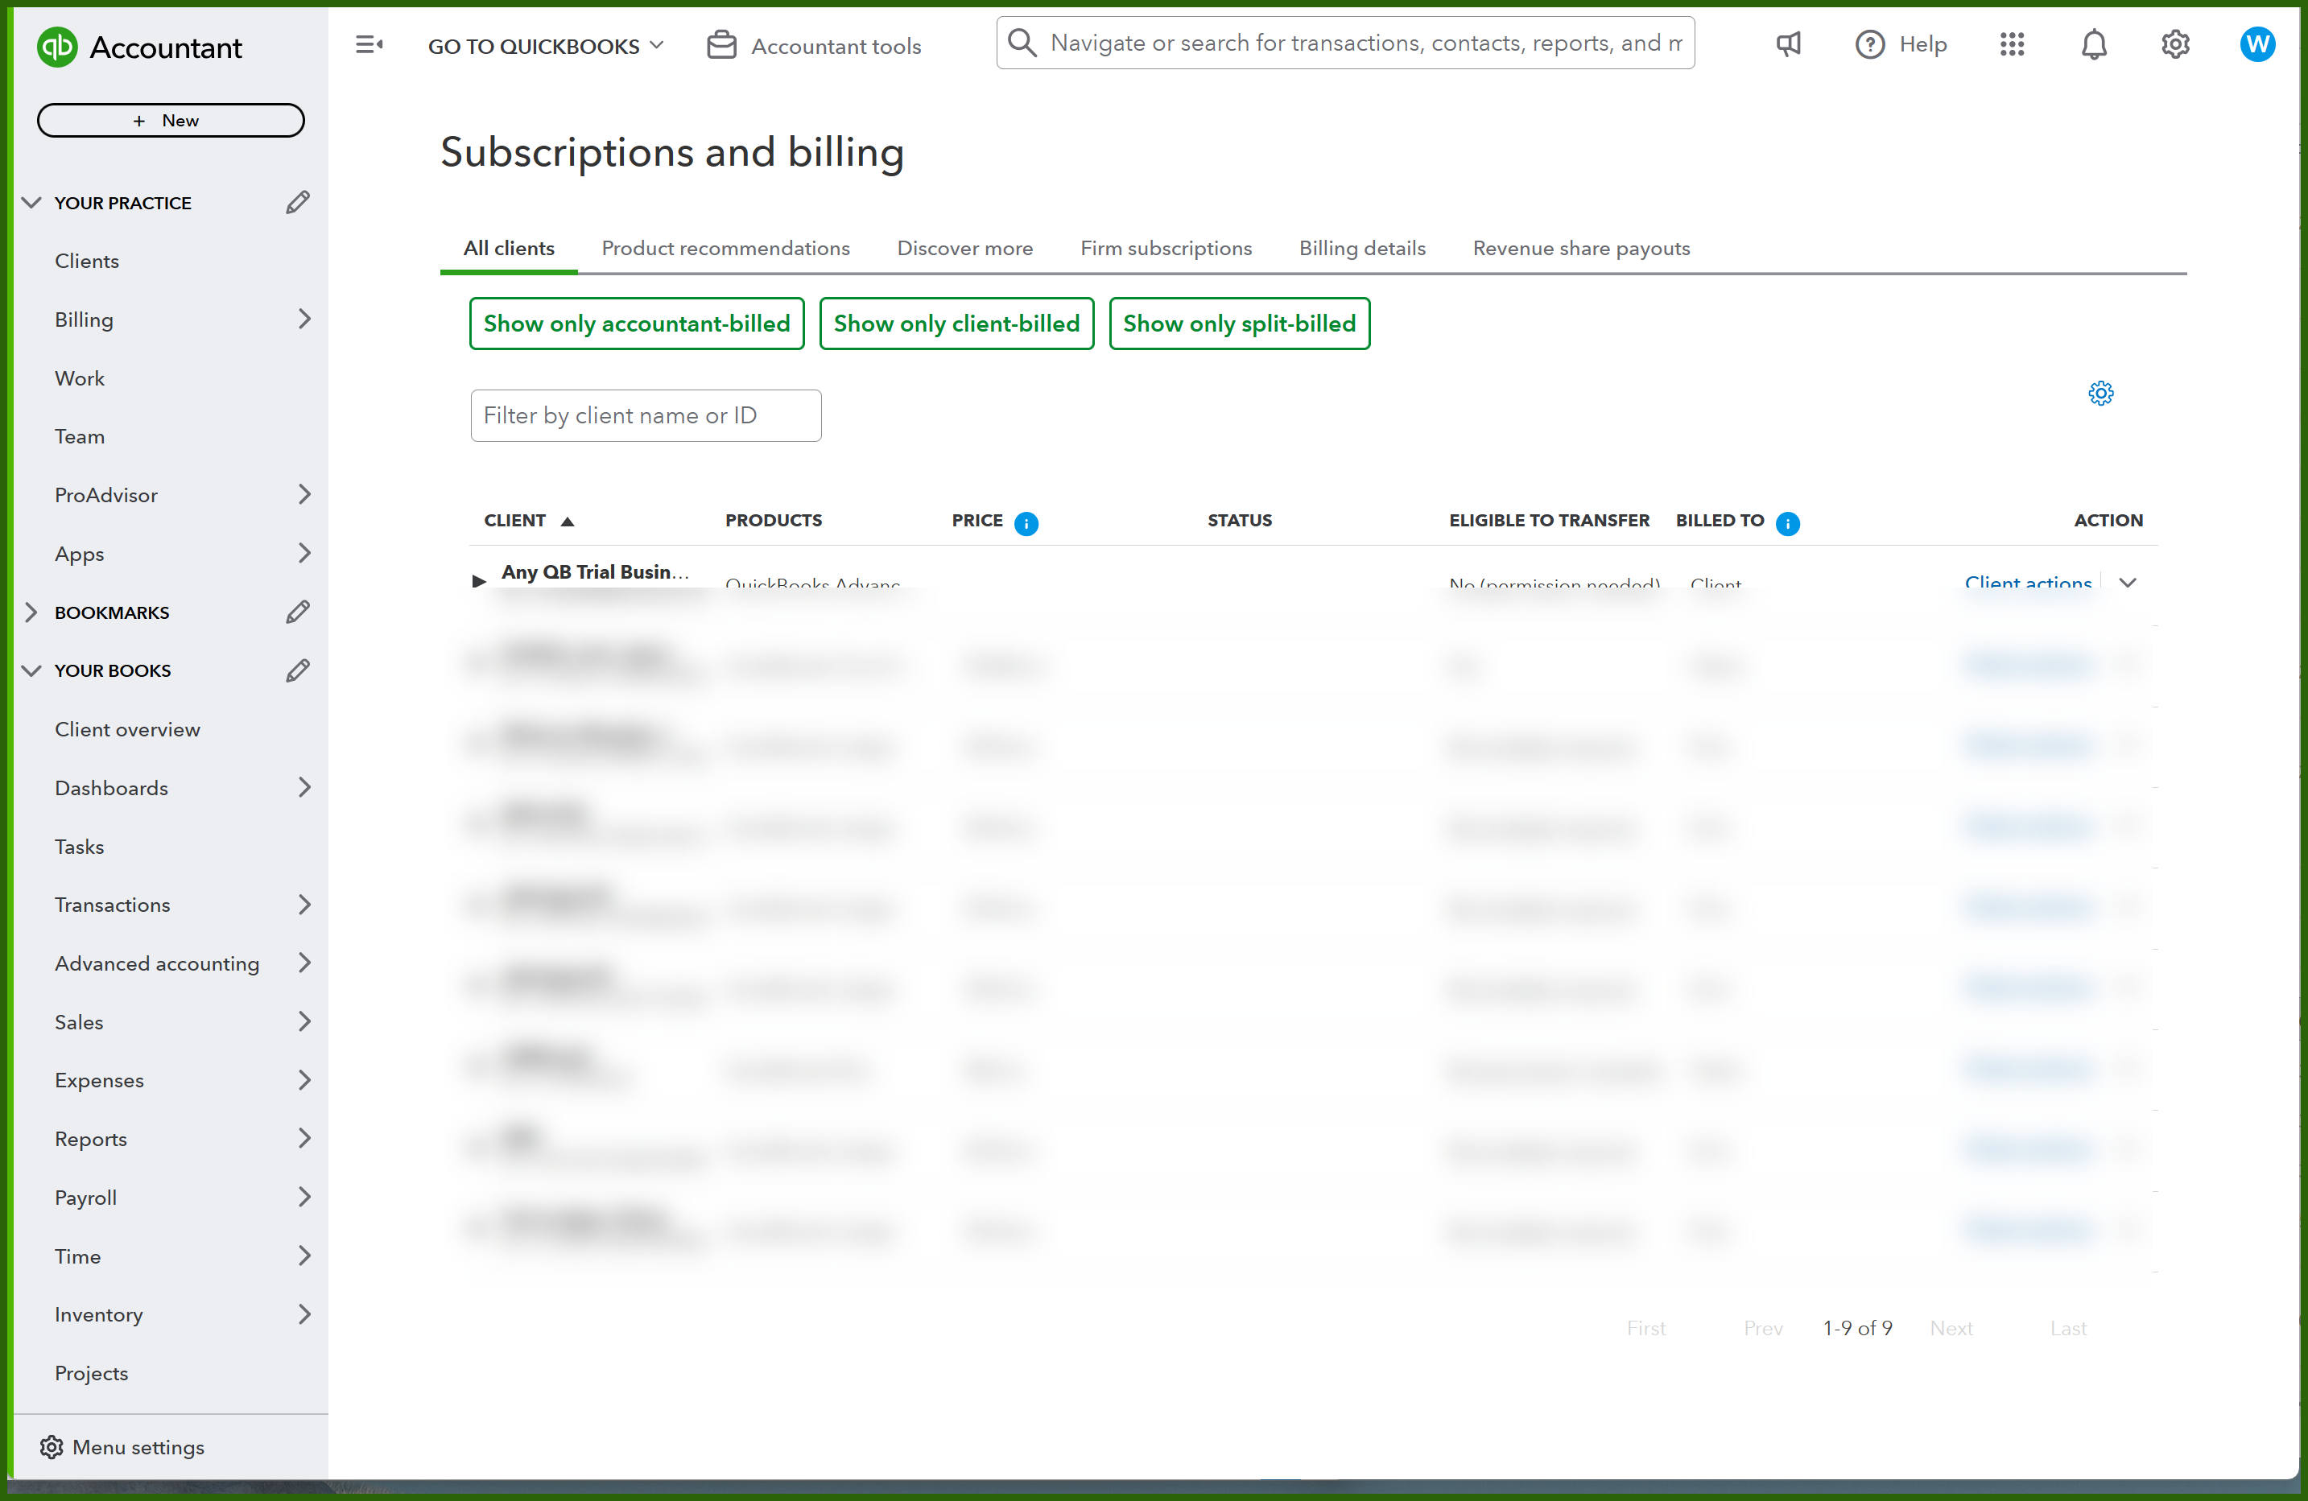Toggle Show only split-billed filter
2308x1501 pixels.
tap(1240, 324)
